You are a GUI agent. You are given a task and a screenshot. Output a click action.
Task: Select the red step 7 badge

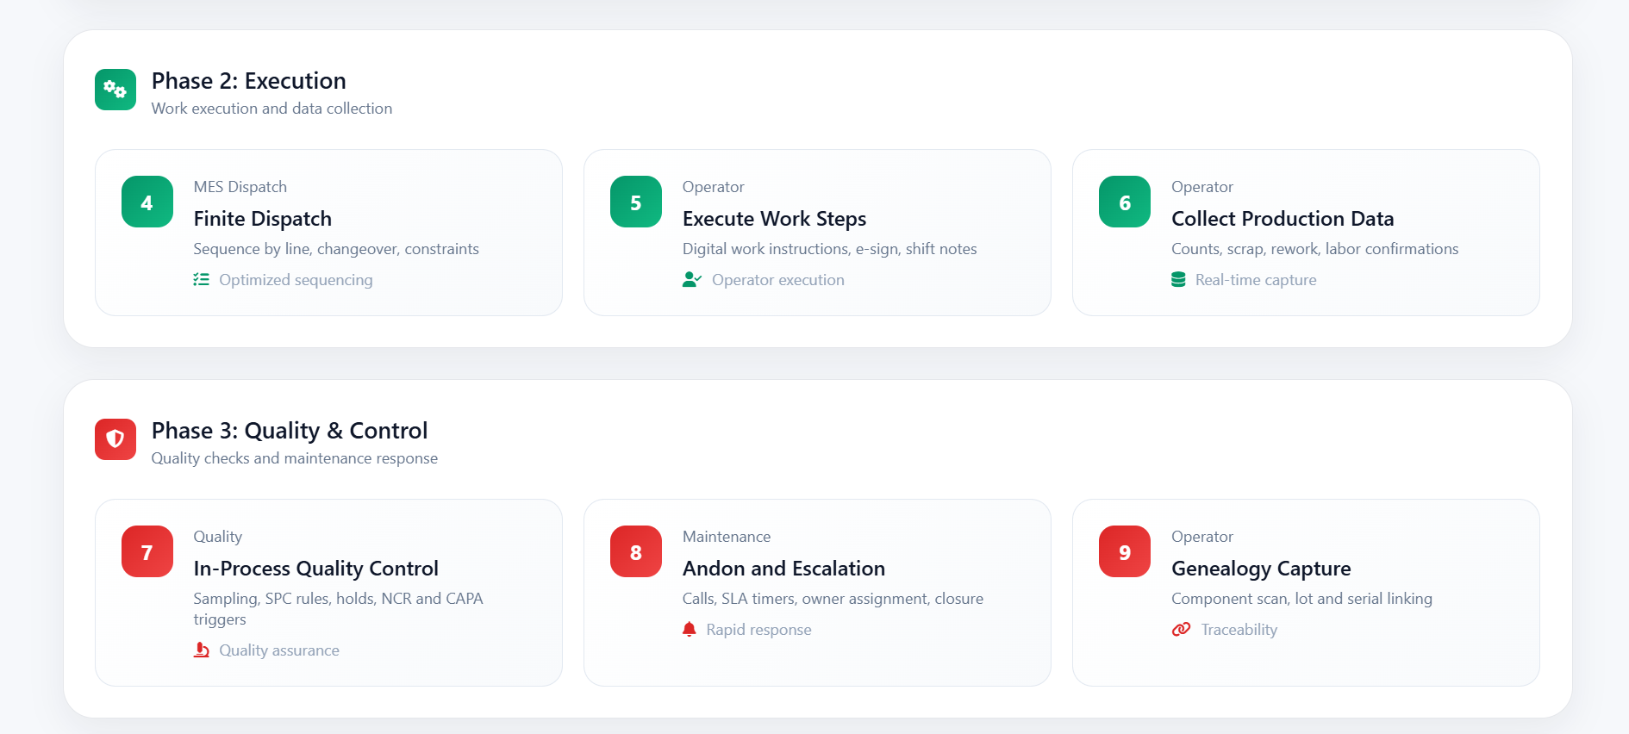[x=147, y=552]
